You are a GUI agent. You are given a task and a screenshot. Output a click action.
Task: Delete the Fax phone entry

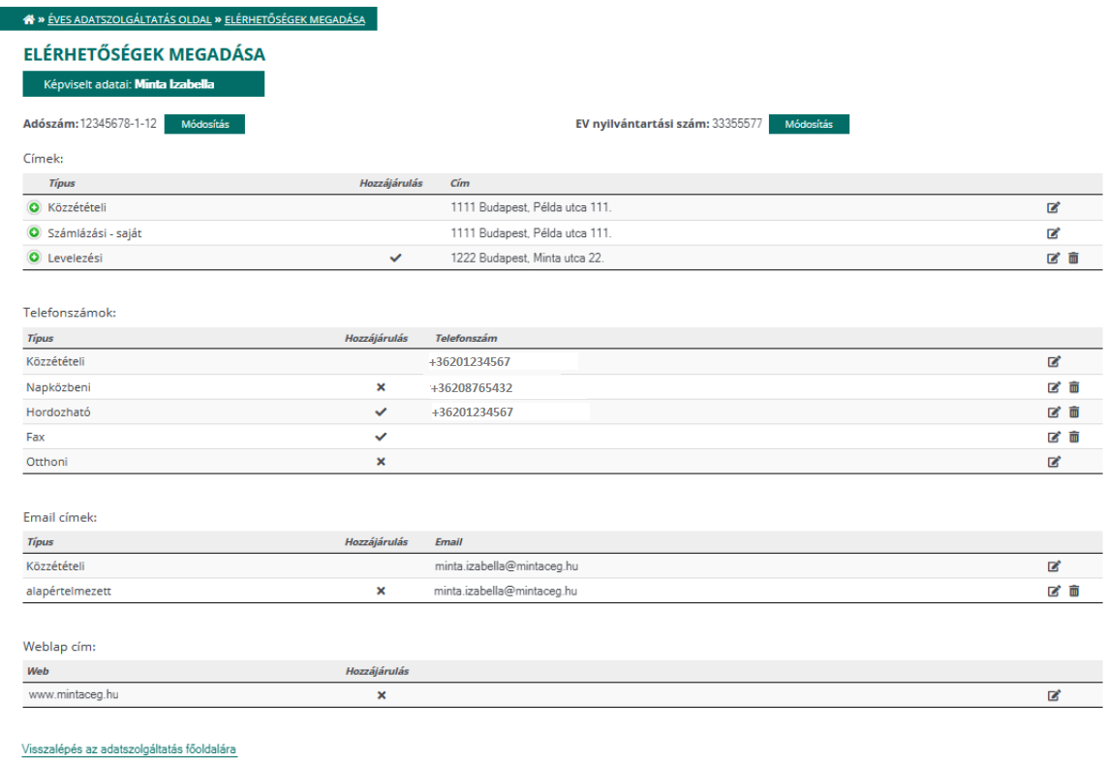coord(1074,437)
